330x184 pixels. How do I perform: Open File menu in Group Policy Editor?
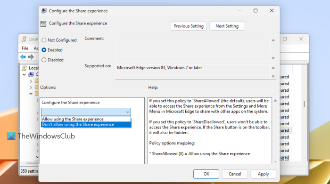(x=25, y=48)
